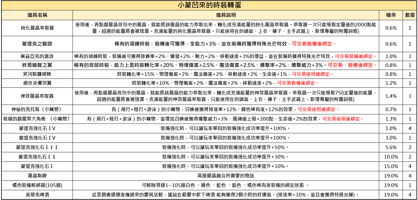
Task: Click the 0.6% rate for 純化龍晶萃取器
Action: tap(391, 28)
